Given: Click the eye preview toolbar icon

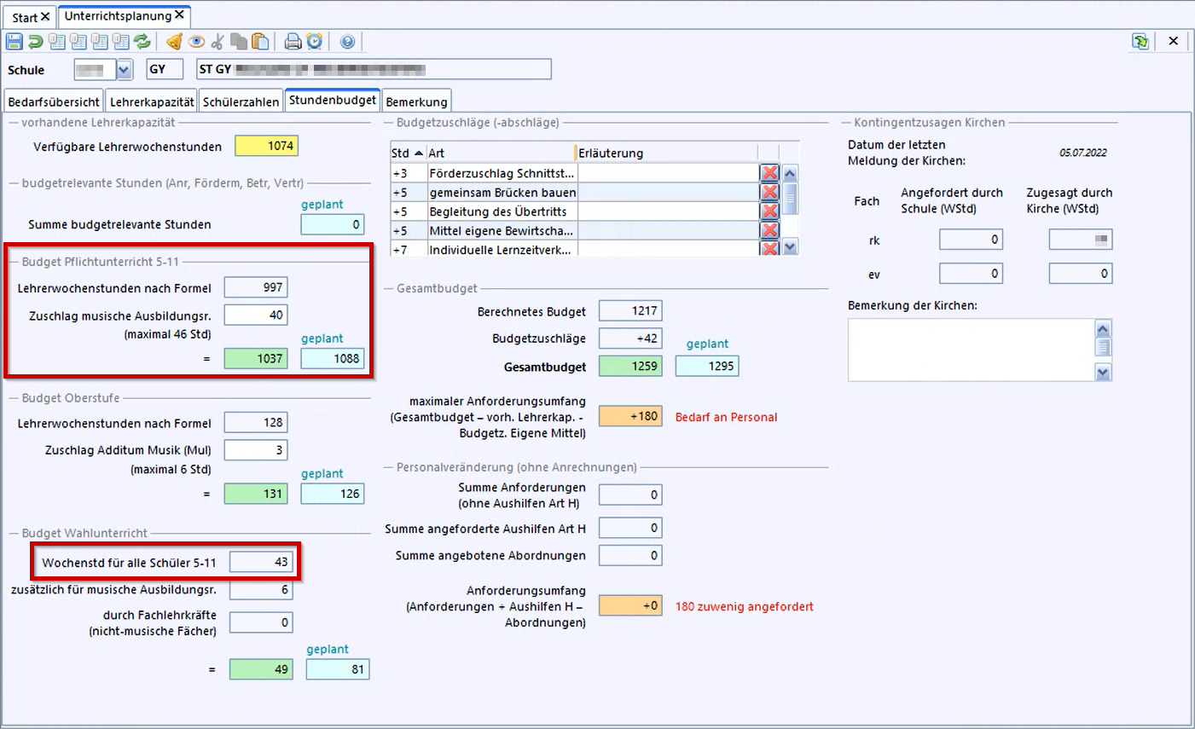Looking at the screenshot, I should 196,42.
